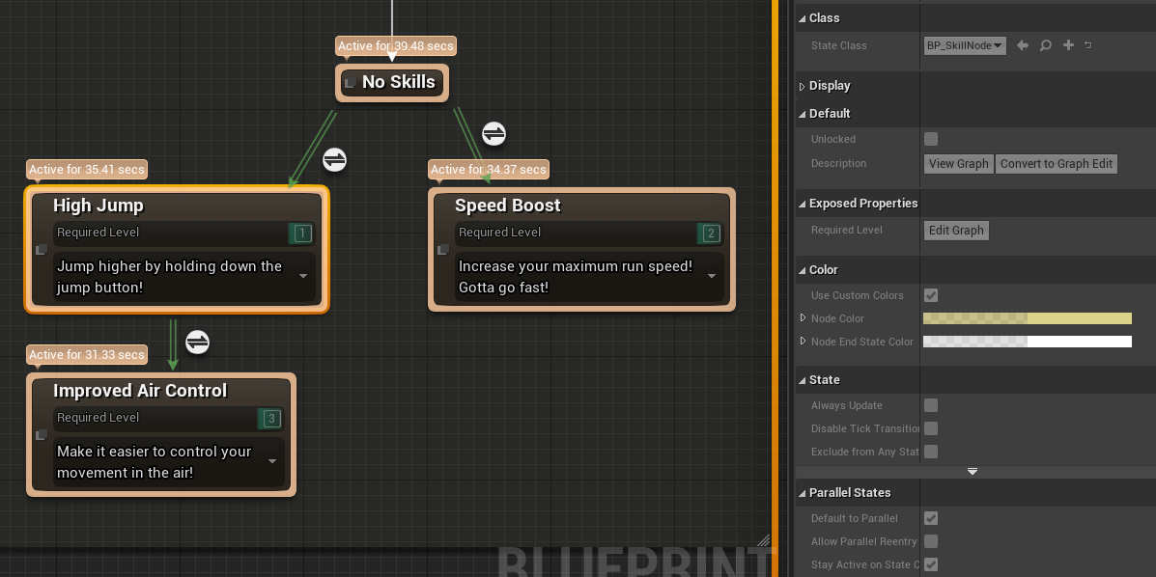Click transition icon between No Skills and Speed Boost

click(x=493, y=133)
